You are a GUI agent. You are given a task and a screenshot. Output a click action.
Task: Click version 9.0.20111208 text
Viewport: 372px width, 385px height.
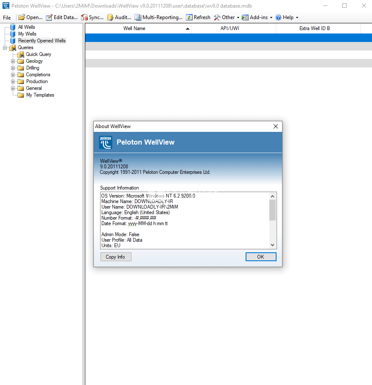pos(114,167)
